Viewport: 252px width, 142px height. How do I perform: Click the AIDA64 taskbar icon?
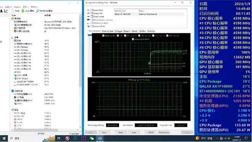(100, 138)
